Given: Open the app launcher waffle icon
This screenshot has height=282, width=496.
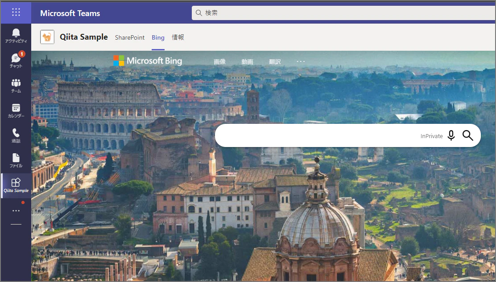Looking at the screenshot, I should [x=16, y=12].
